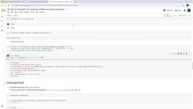Delete the selected cell with trash icon

click(x=186, y=53)
